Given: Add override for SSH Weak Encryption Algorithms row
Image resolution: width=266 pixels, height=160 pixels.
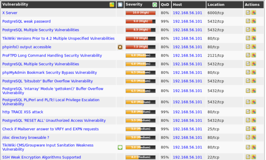Looking at the screenshot, I should tap(254, 157).
